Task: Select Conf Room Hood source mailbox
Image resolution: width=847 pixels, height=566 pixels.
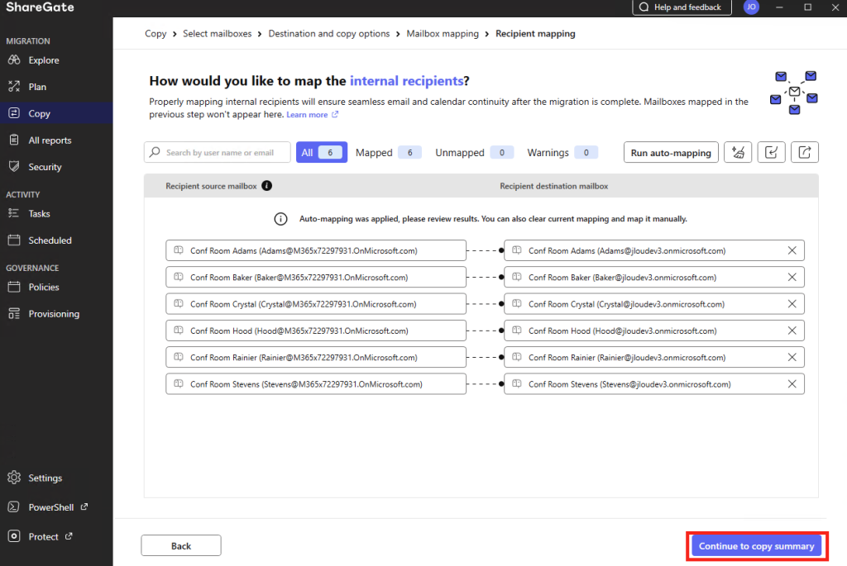Action: (316, 331)
